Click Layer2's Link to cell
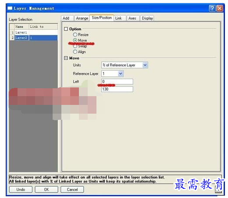228x198 pixels. (43, 38)
